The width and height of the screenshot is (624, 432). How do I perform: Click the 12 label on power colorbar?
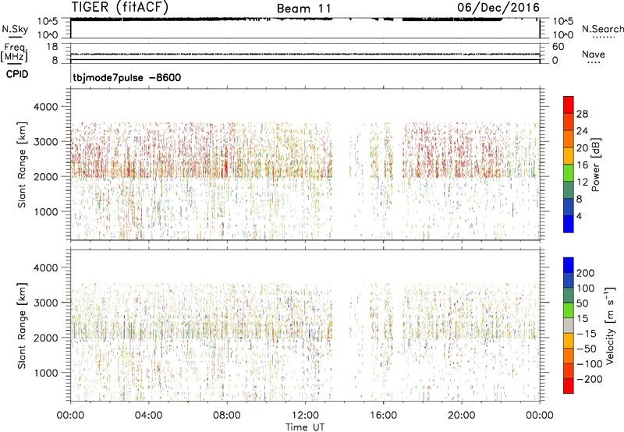pyautogui.click(x=582, y=182)
